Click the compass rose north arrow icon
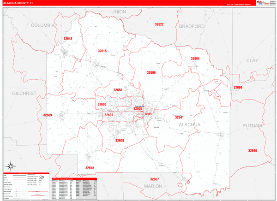The width and height of the screenshot is (277, 201). [9, 165]
